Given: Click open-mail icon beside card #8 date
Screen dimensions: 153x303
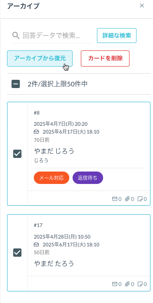Looking at the screenshot, I should tap(36, 132).
